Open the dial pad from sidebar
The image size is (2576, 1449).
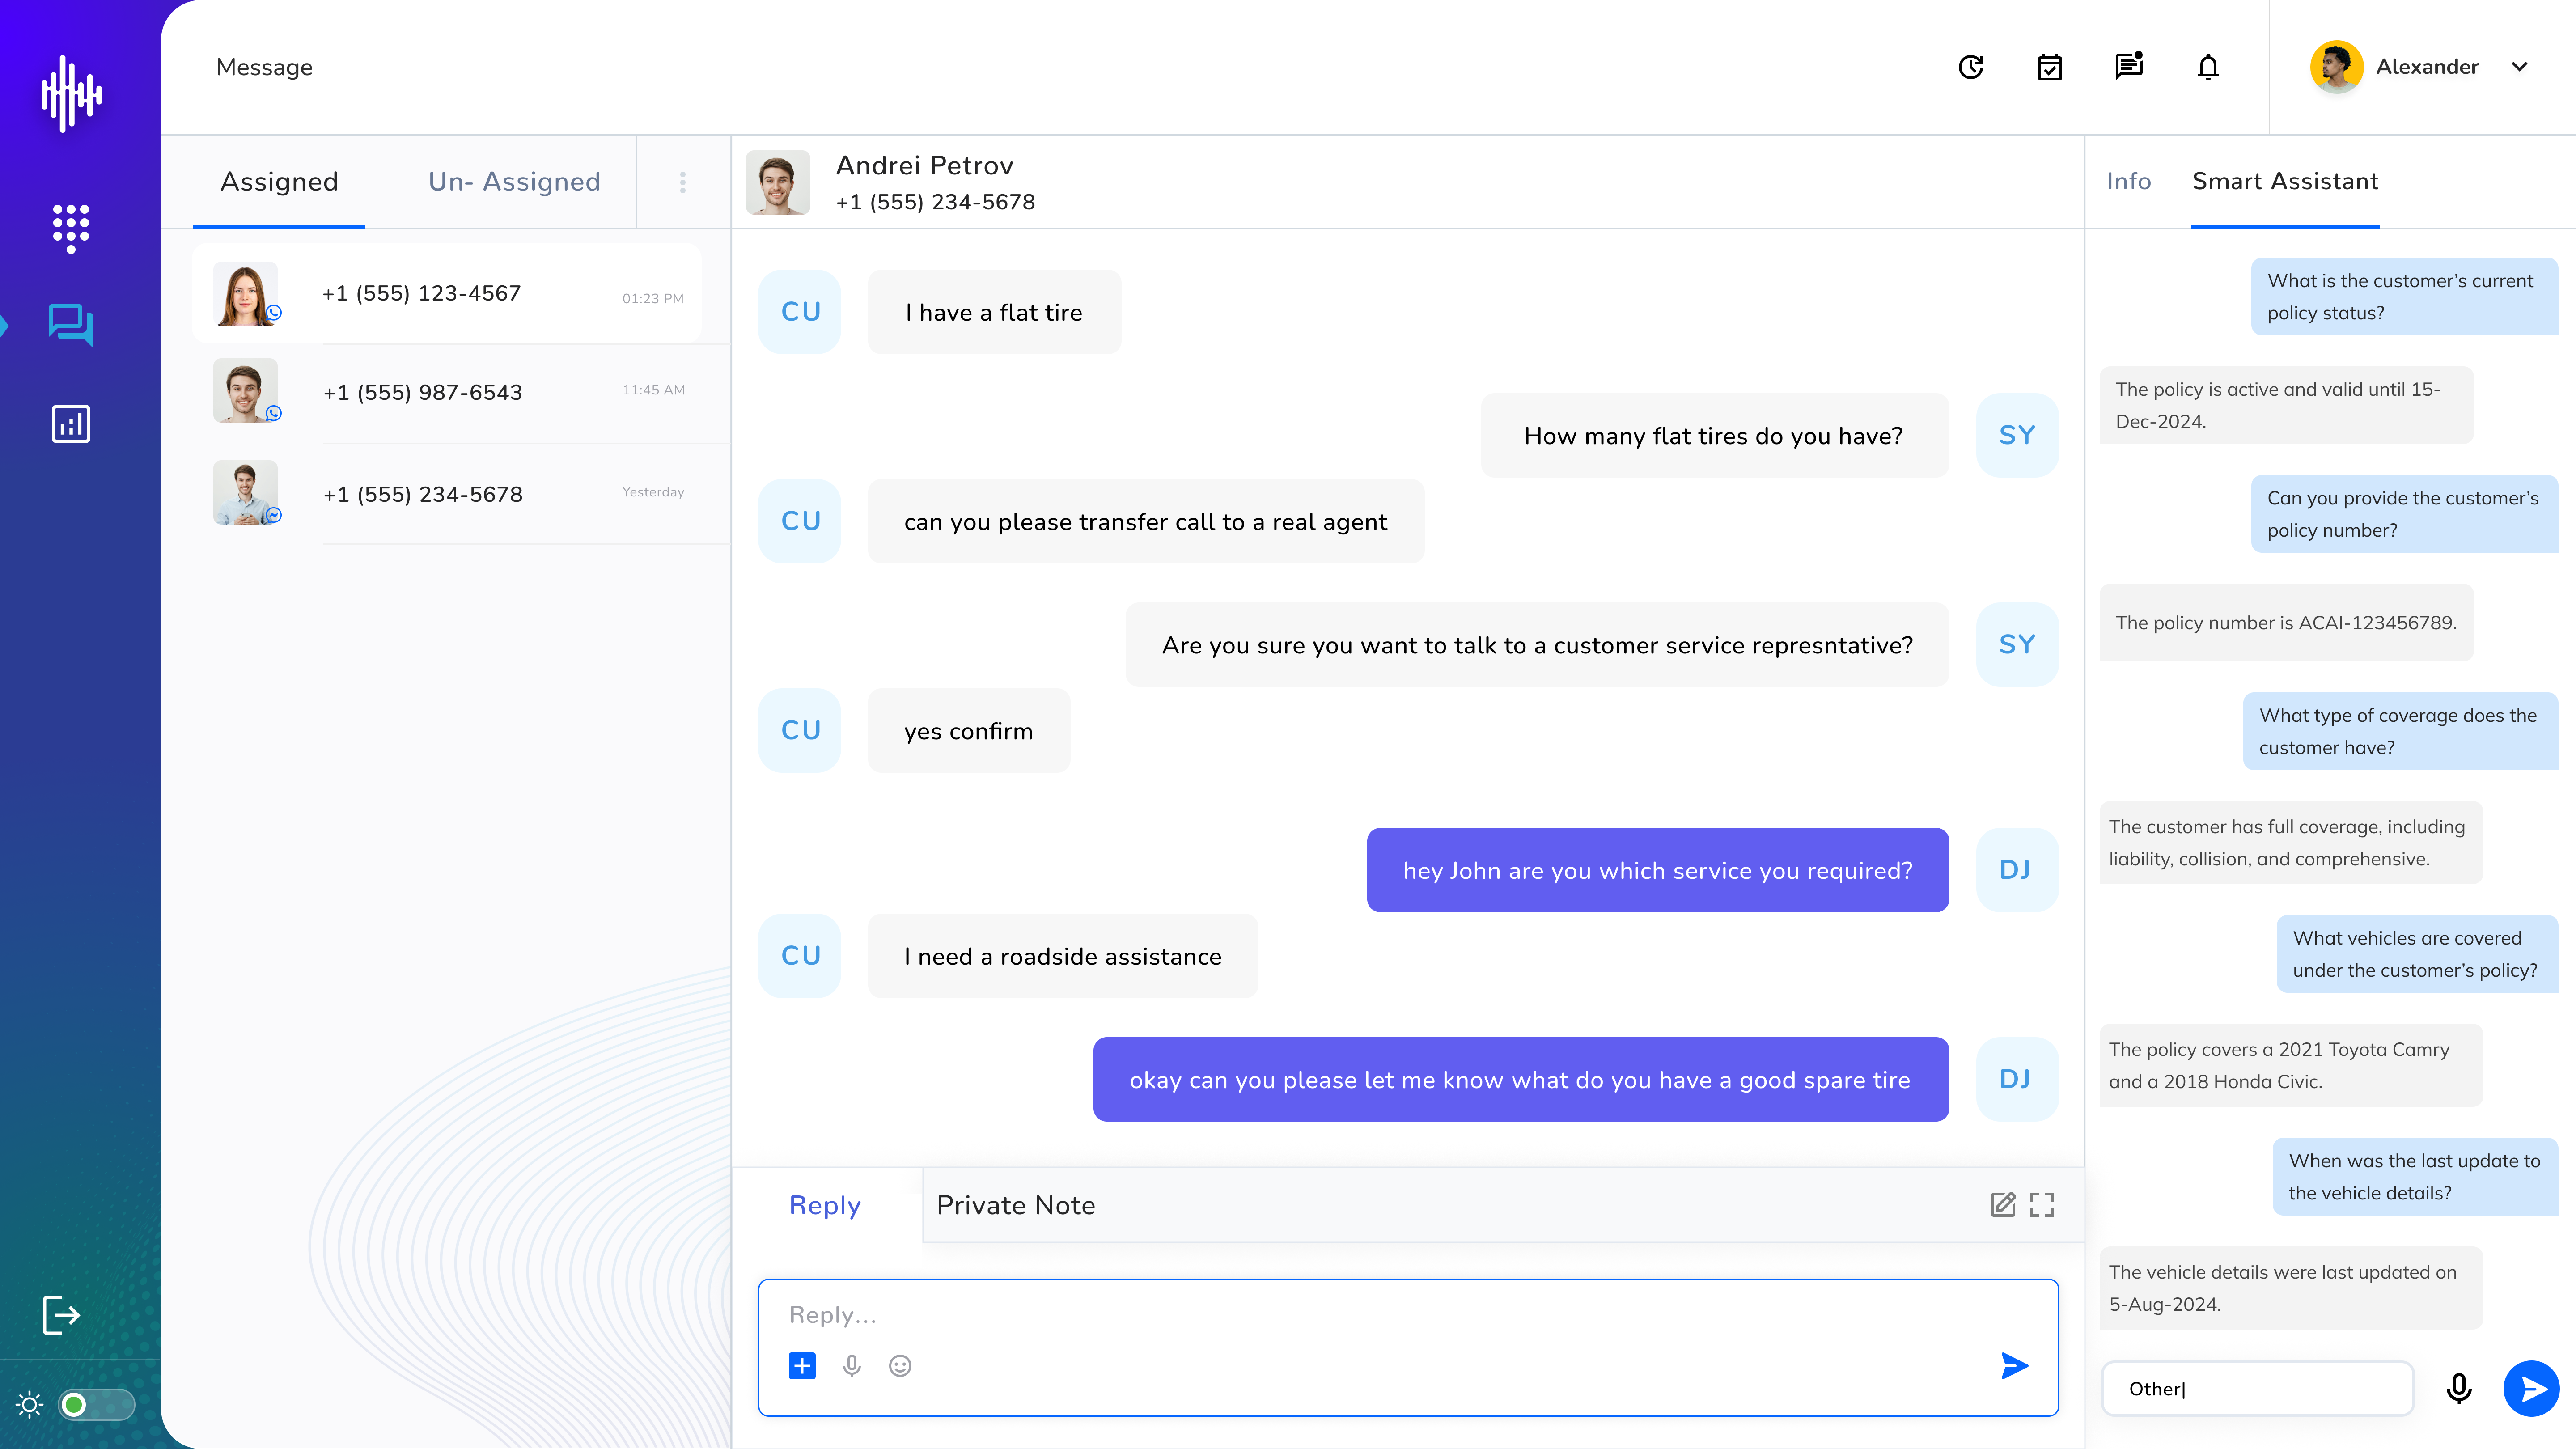coord(71,228)
